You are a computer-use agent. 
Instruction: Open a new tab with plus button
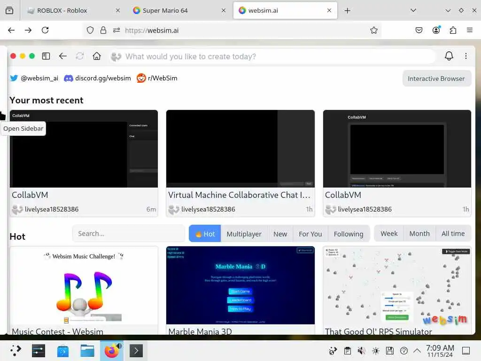pos(347,10)
